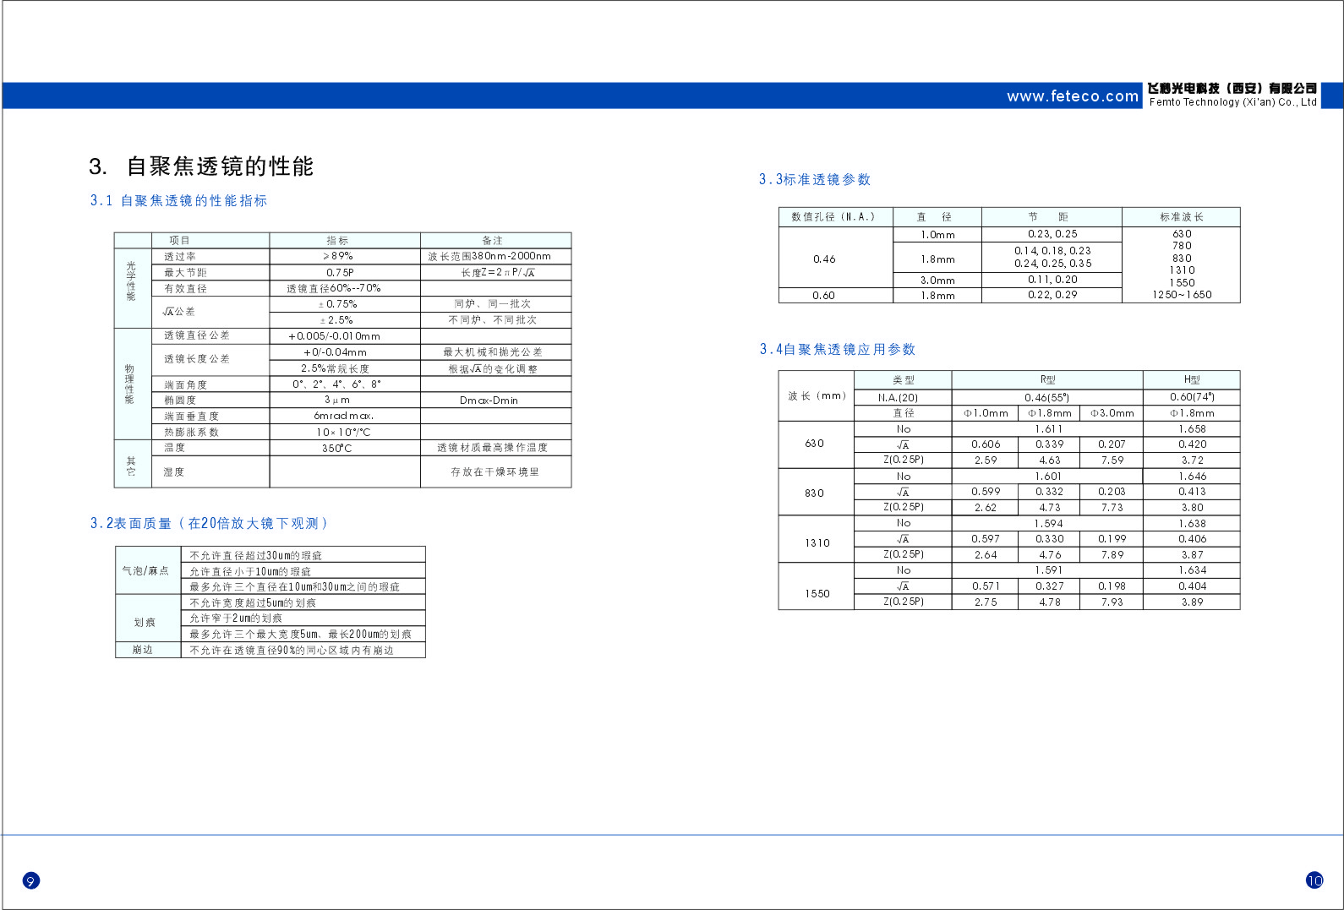The image size is (1344, 910).
Task: Open the www.feteco.com website link
Action: click(1072, 96)
